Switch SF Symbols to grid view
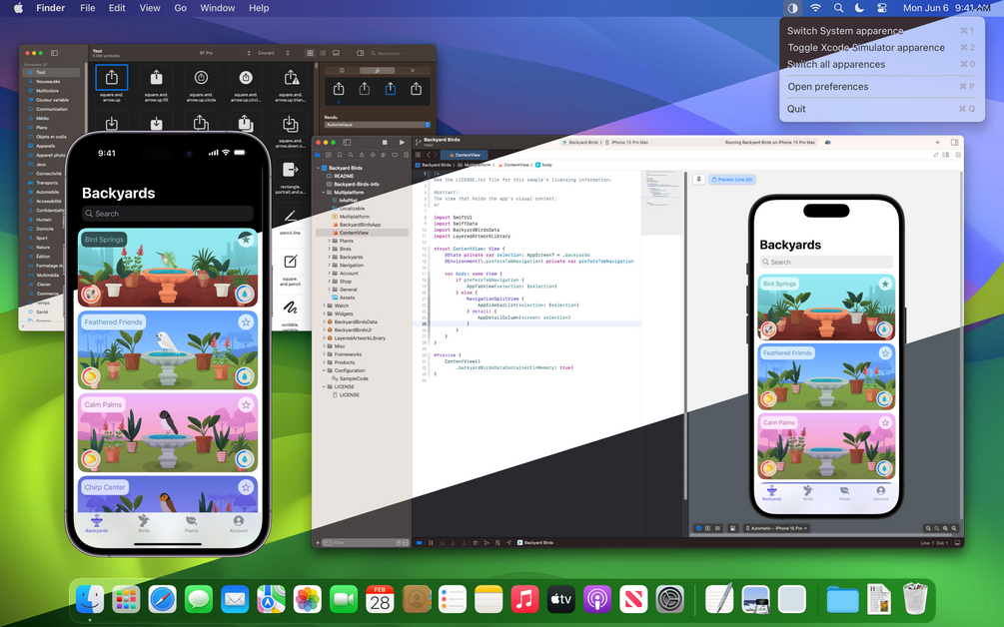Viewport: 1004px width, 627px height. [310, 53]
